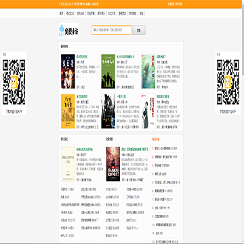
Task: Click the links at the orange header's right end
Action: [x=175, y=4]
